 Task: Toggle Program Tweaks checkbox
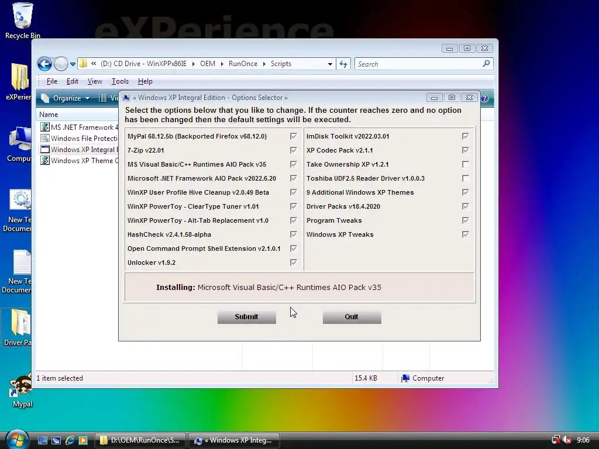[x=465, y=220]
